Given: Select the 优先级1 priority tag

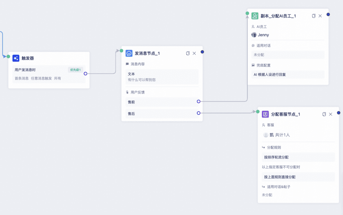Looking at the screenshot, I should [x=75, y=70].
